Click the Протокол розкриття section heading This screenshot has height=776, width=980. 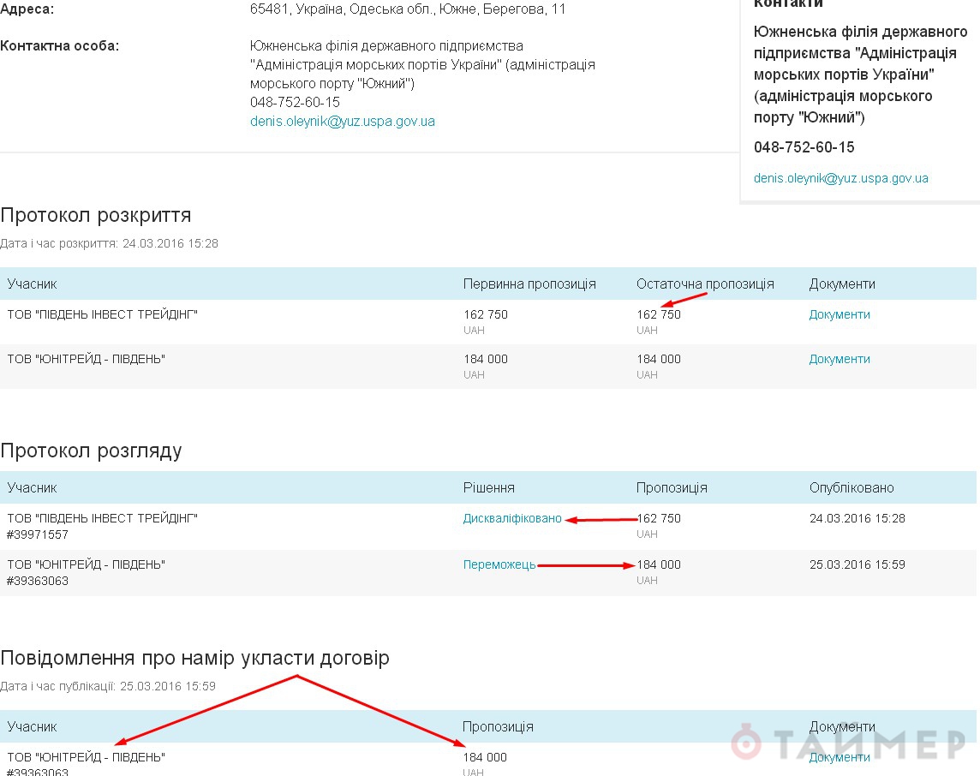pos(96,215)
